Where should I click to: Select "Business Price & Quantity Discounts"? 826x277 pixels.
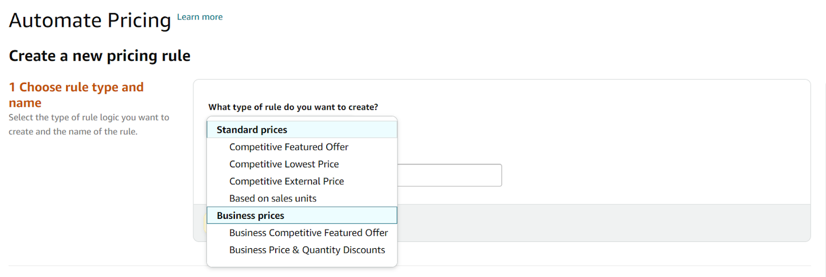coord(307,250)
